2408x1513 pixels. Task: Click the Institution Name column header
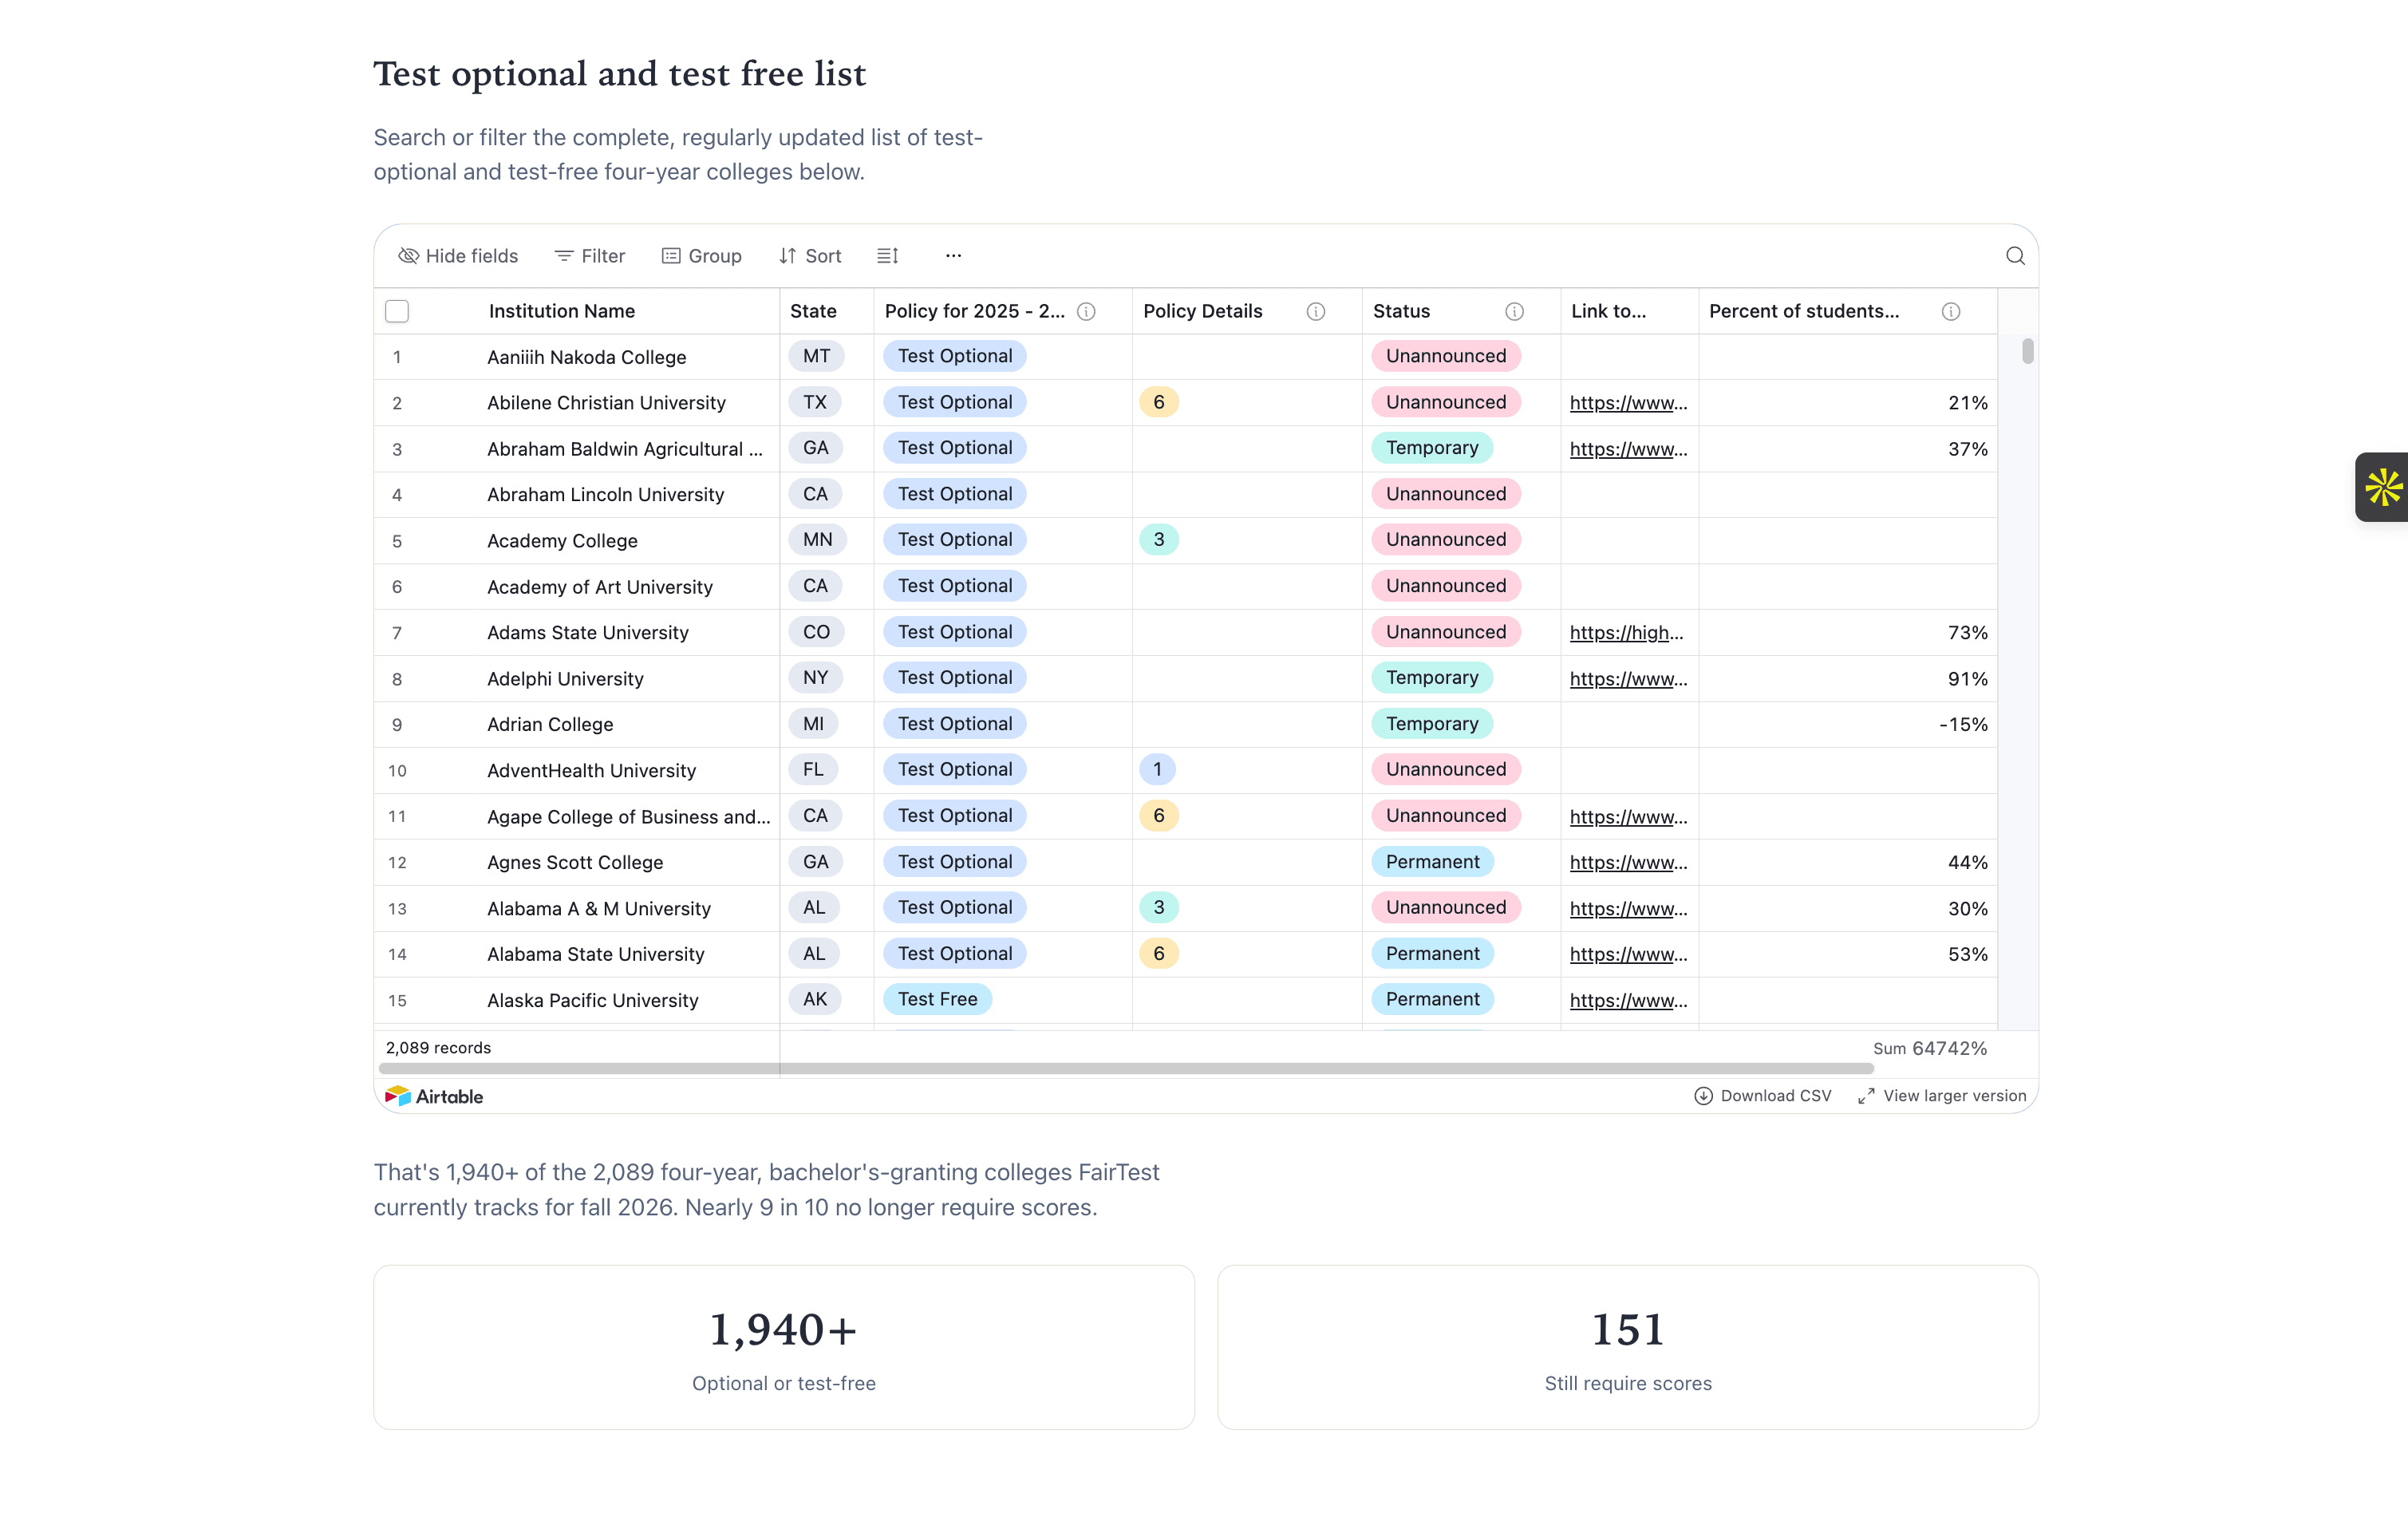(561, 312)
